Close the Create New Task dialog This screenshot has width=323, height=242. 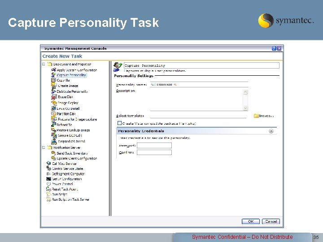click(x=279, y=48)
